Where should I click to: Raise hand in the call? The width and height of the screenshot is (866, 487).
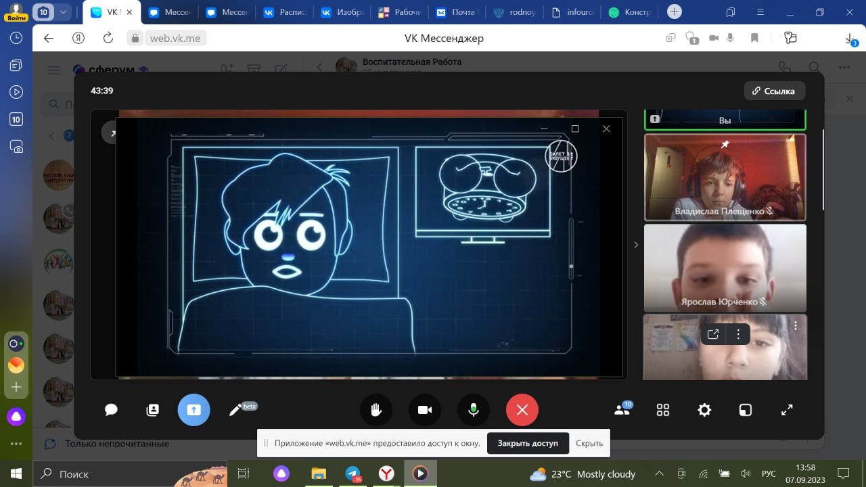tap(376, 410)
